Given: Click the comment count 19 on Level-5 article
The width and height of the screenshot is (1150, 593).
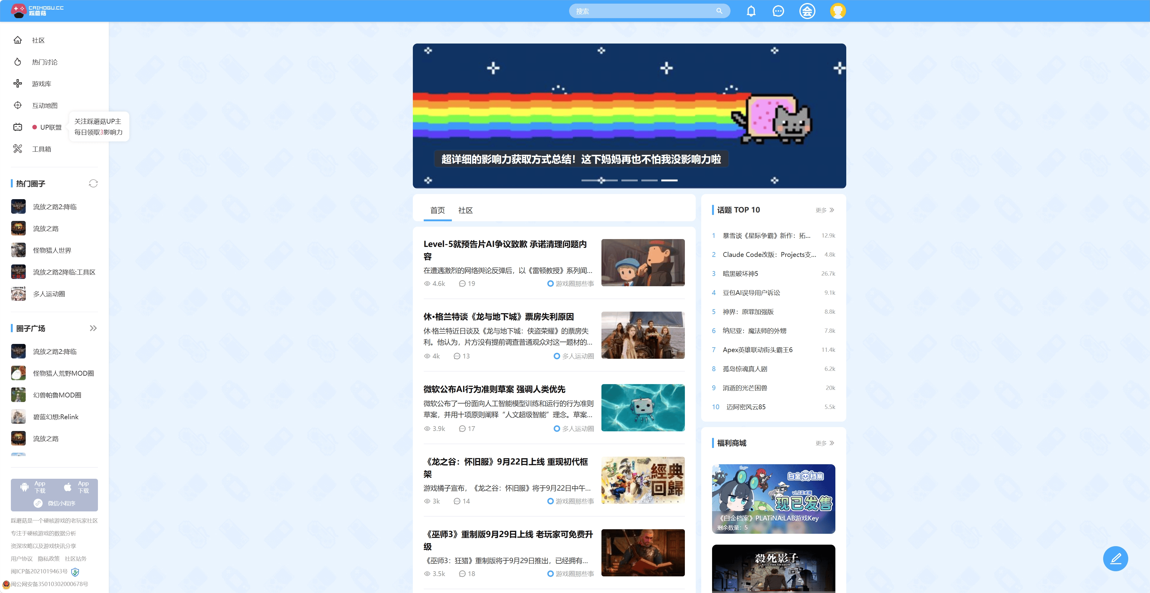Looking at the screenshot, I should (x=467, y=284).
